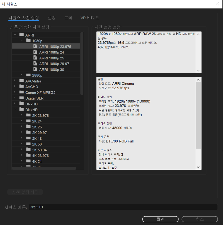
Task: Click the Digital SLR folder icon
Action: tap(21, 98)
